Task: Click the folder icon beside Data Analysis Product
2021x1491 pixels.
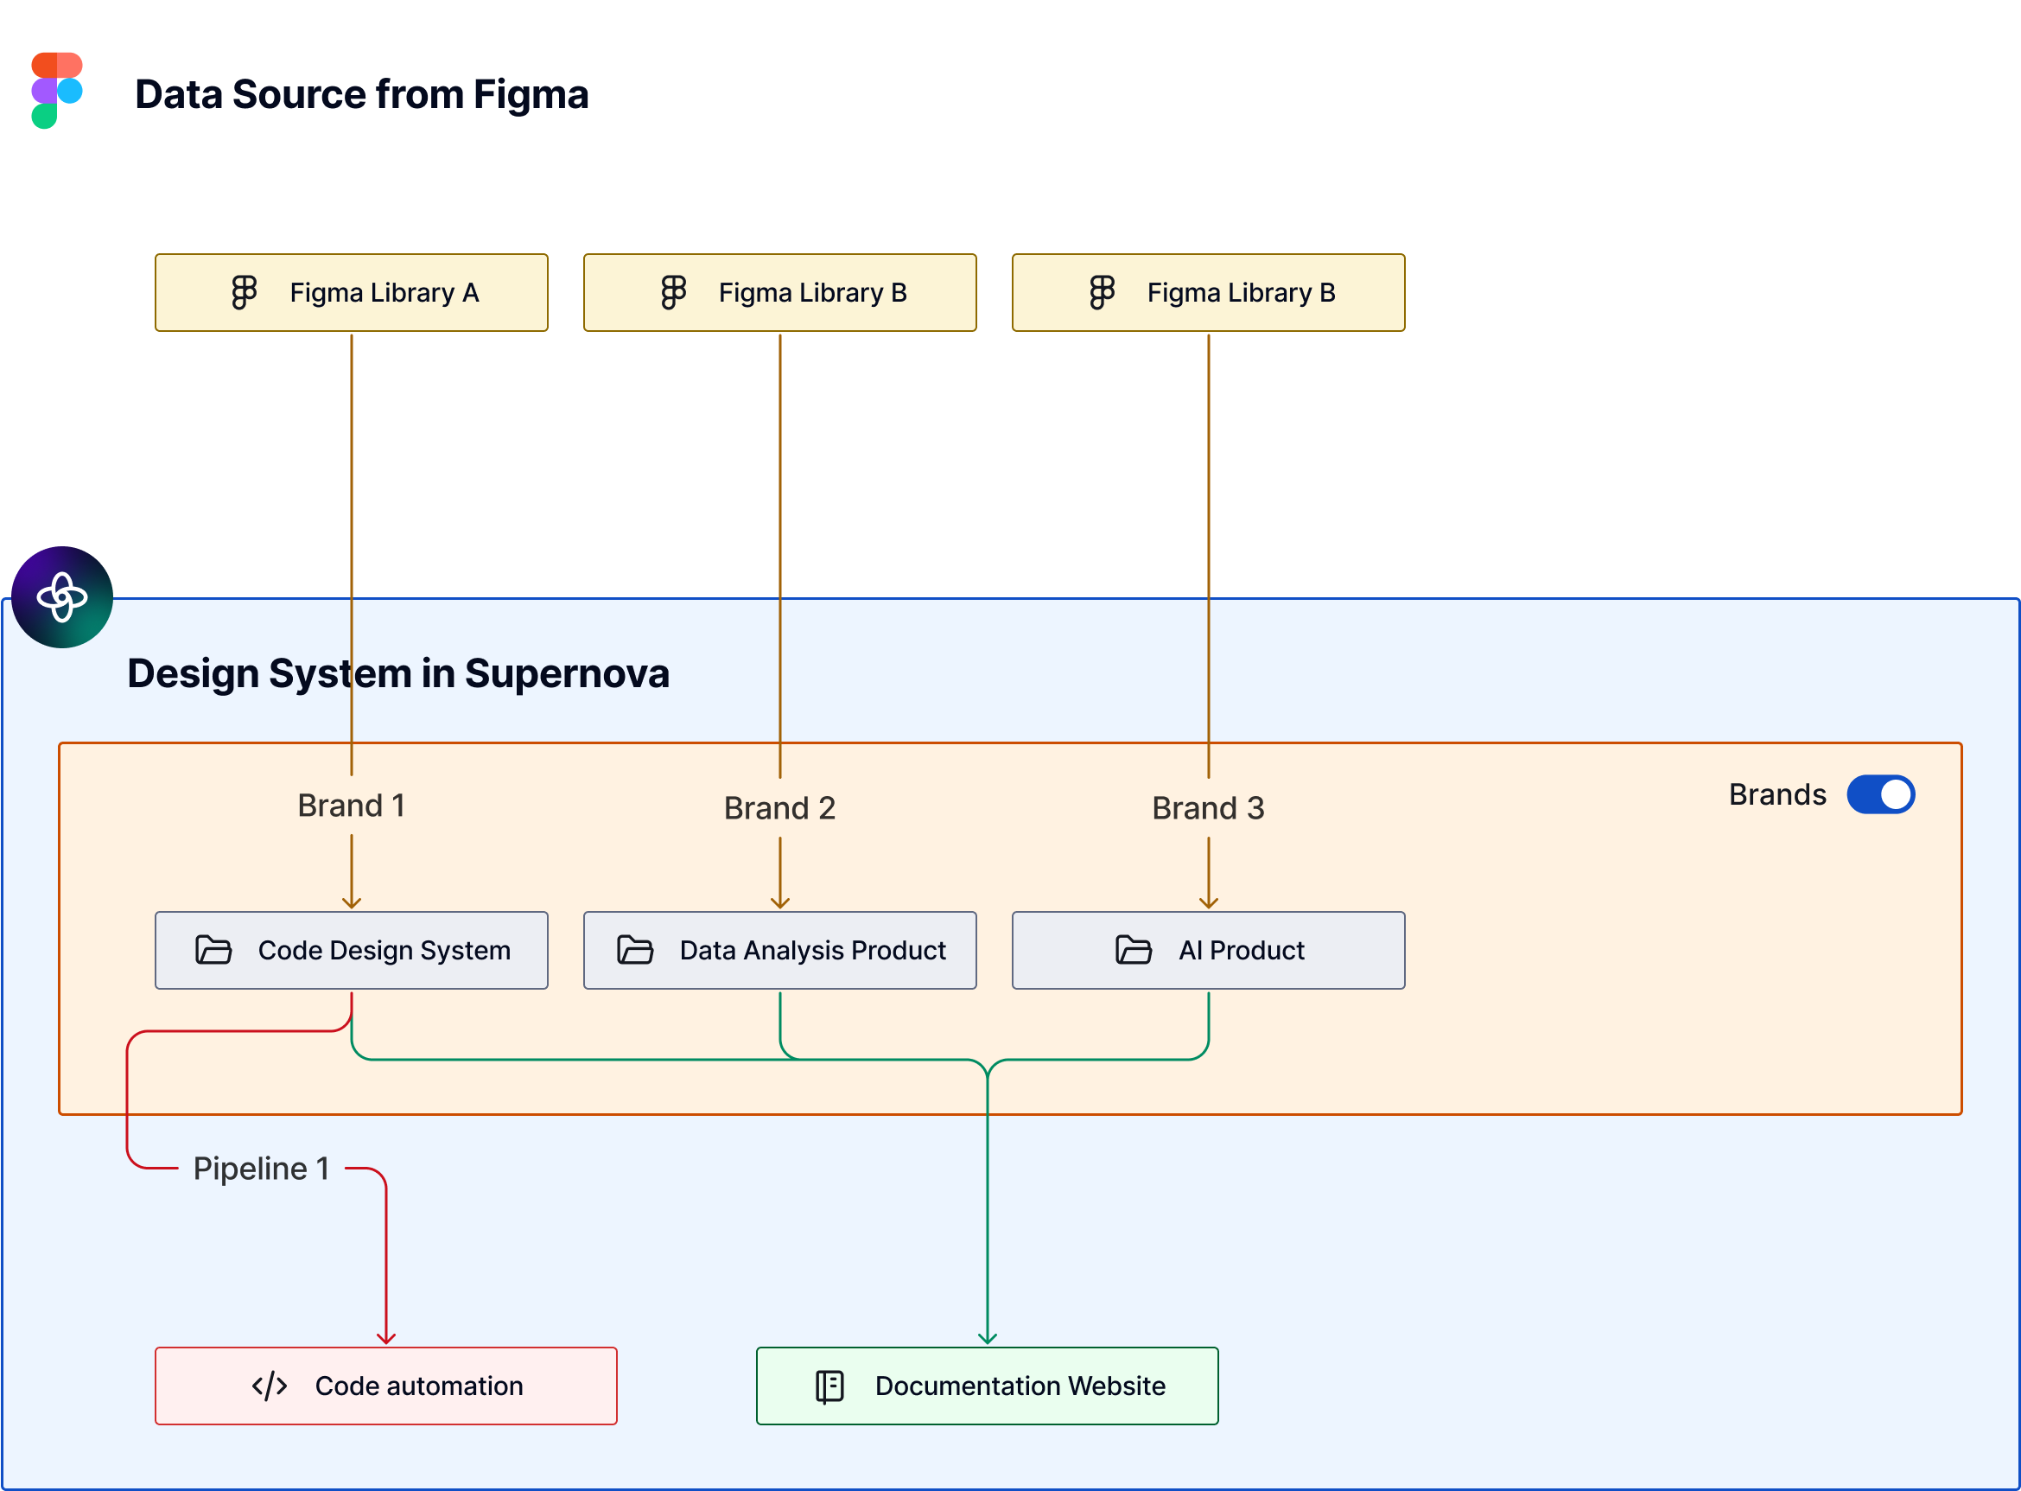Action: (635, 949)
